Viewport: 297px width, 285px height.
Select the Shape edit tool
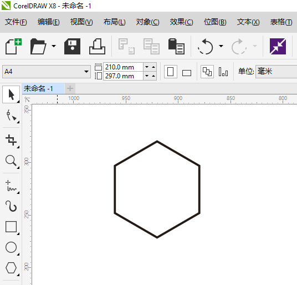pyautogui.click(x=11, y=116)
